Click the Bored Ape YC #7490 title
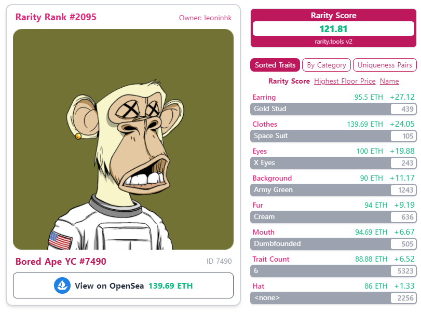This screenshot has width=421, height=313. pos(61,261)
